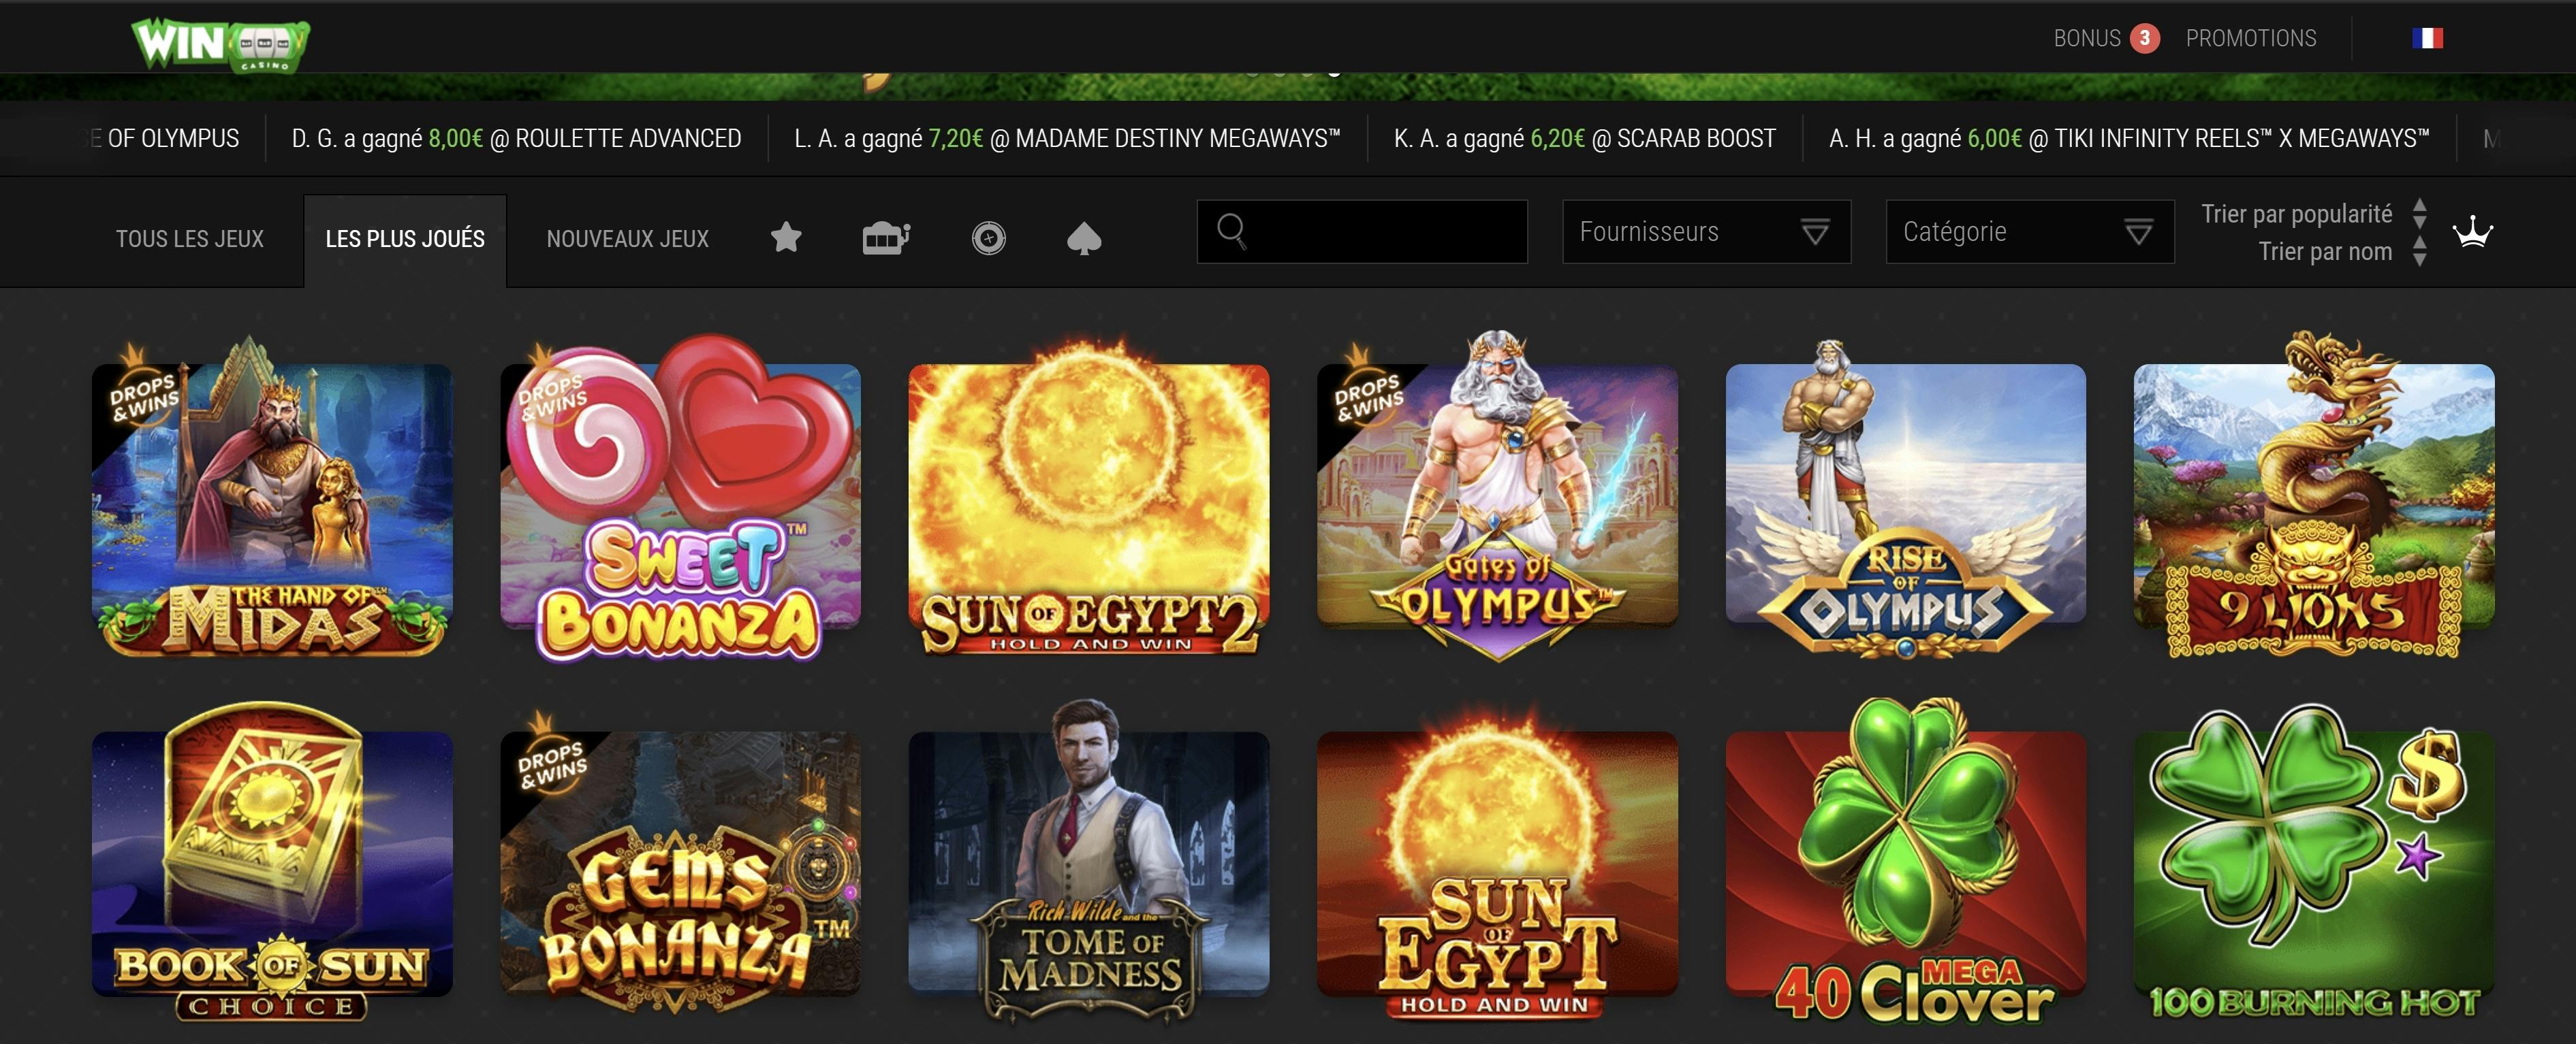Play Sun of Egypt 2 game
This screenshot has height=1044, width=2576.
coord(1089,497)
